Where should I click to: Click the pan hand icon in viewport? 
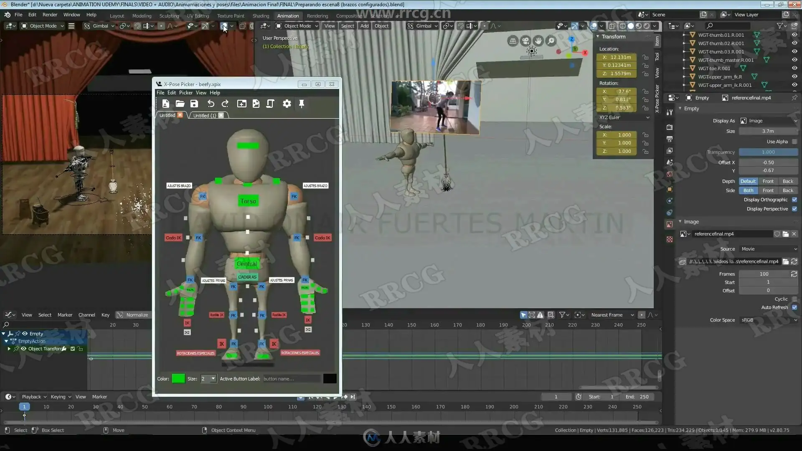coord(538,41)
